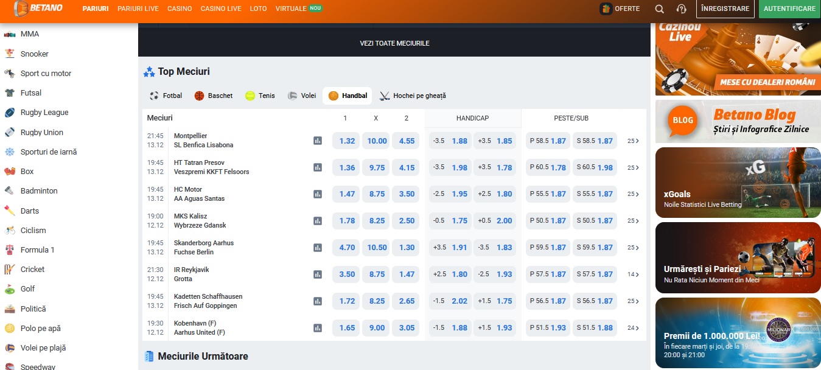Viewport: 821px width, 370px height.
Task: Expand more markets for Kobenhavn (F) (24)
Action: [634, 328]
